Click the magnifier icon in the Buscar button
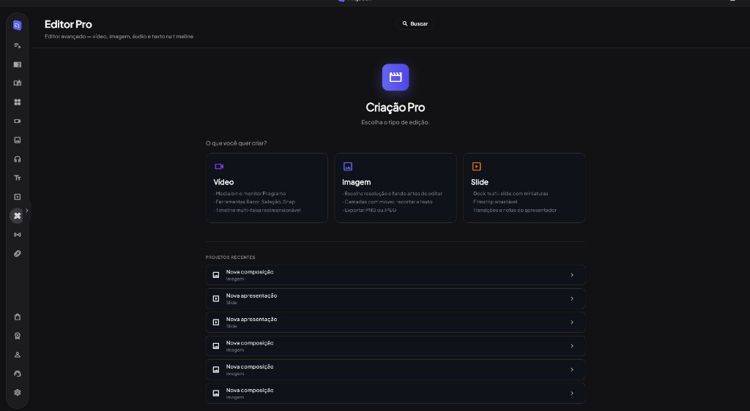The width and height of the screenshot is (750, 411). coord(404,23)
